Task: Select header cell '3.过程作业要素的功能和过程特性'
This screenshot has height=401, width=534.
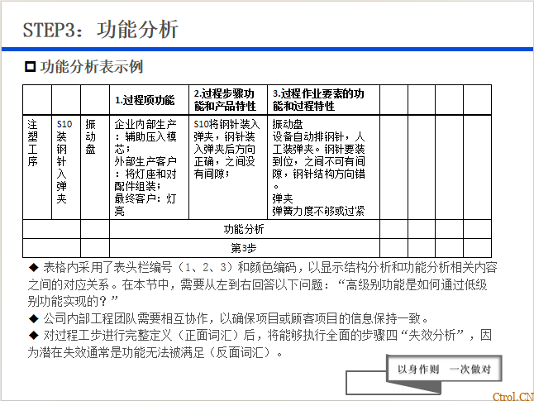Action: point(323,100)
